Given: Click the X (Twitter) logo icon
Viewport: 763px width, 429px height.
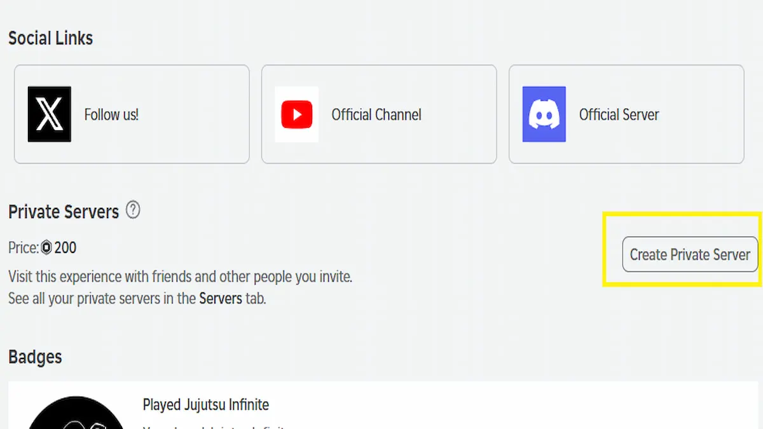Looking at the screenshot, I should [x=50, y=114].
